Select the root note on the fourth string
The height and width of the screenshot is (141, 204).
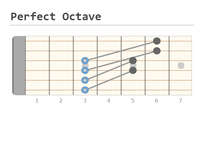click(85, 70)
